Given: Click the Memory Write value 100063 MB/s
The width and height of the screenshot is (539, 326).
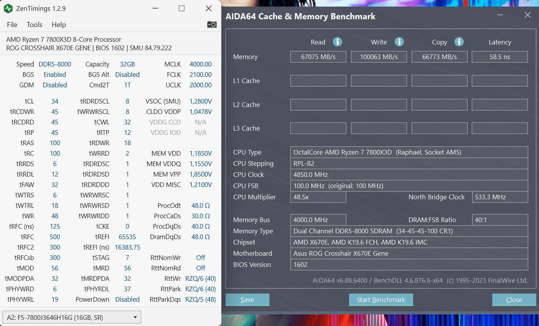Looking at the screenshot, I should [x=379, y=57].
